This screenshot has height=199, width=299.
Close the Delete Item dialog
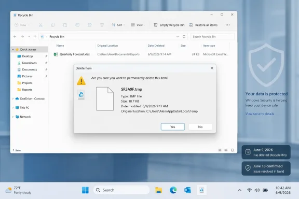click(212, 68)
